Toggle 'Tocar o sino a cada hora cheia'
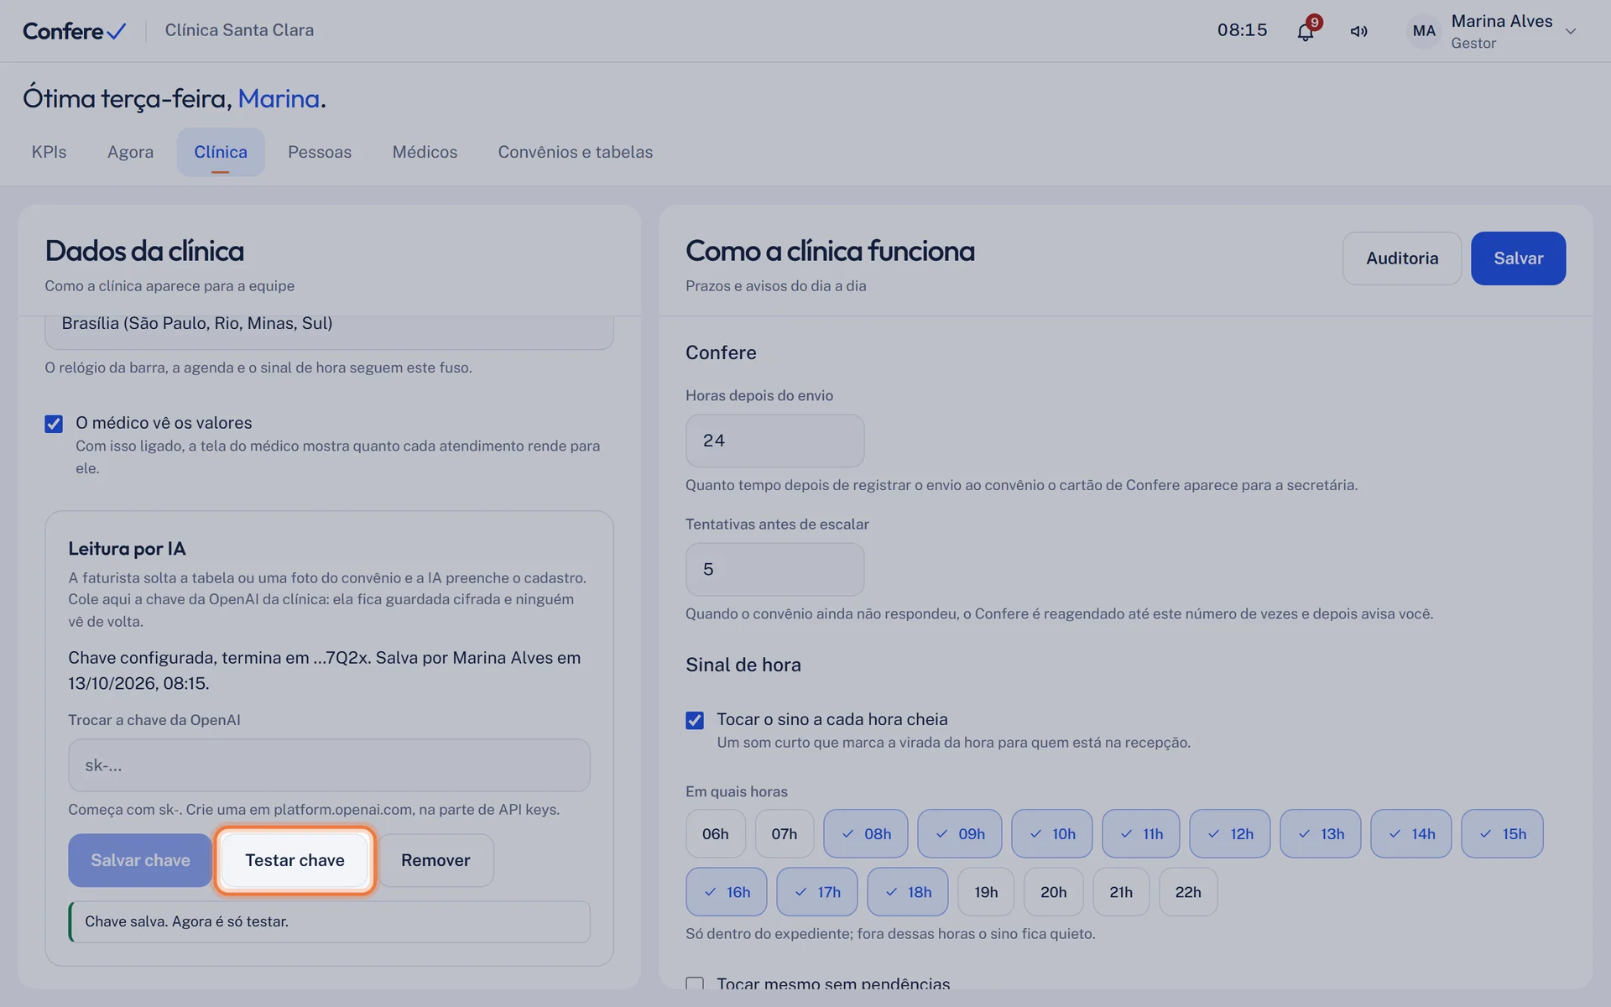 (x=695, y=720)
